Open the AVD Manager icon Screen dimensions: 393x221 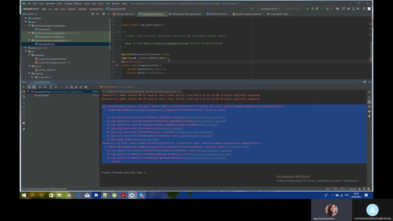353,9
